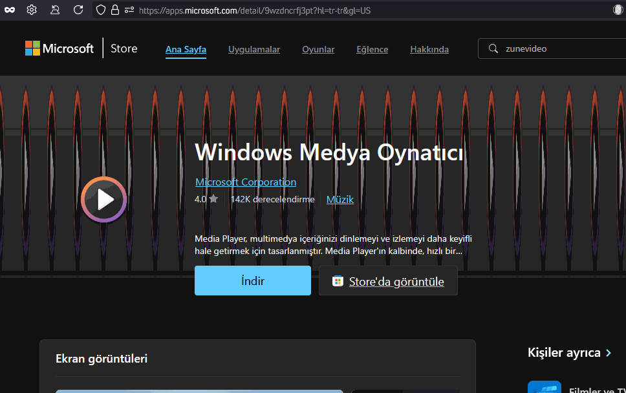Reload the page with the refresh icon

pyautogui.click(x=78, y=10)
